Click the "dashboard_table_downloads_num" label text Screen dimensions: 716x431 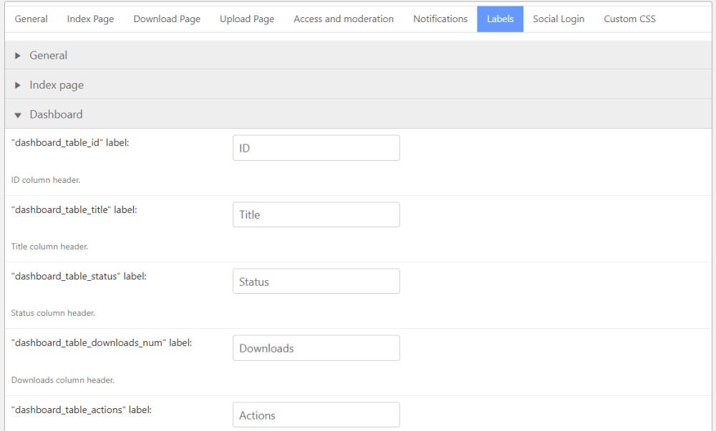(x=102, y=342)
